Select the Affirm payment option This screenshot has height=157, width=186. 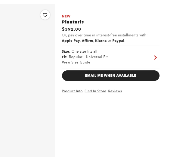(87, 41)
